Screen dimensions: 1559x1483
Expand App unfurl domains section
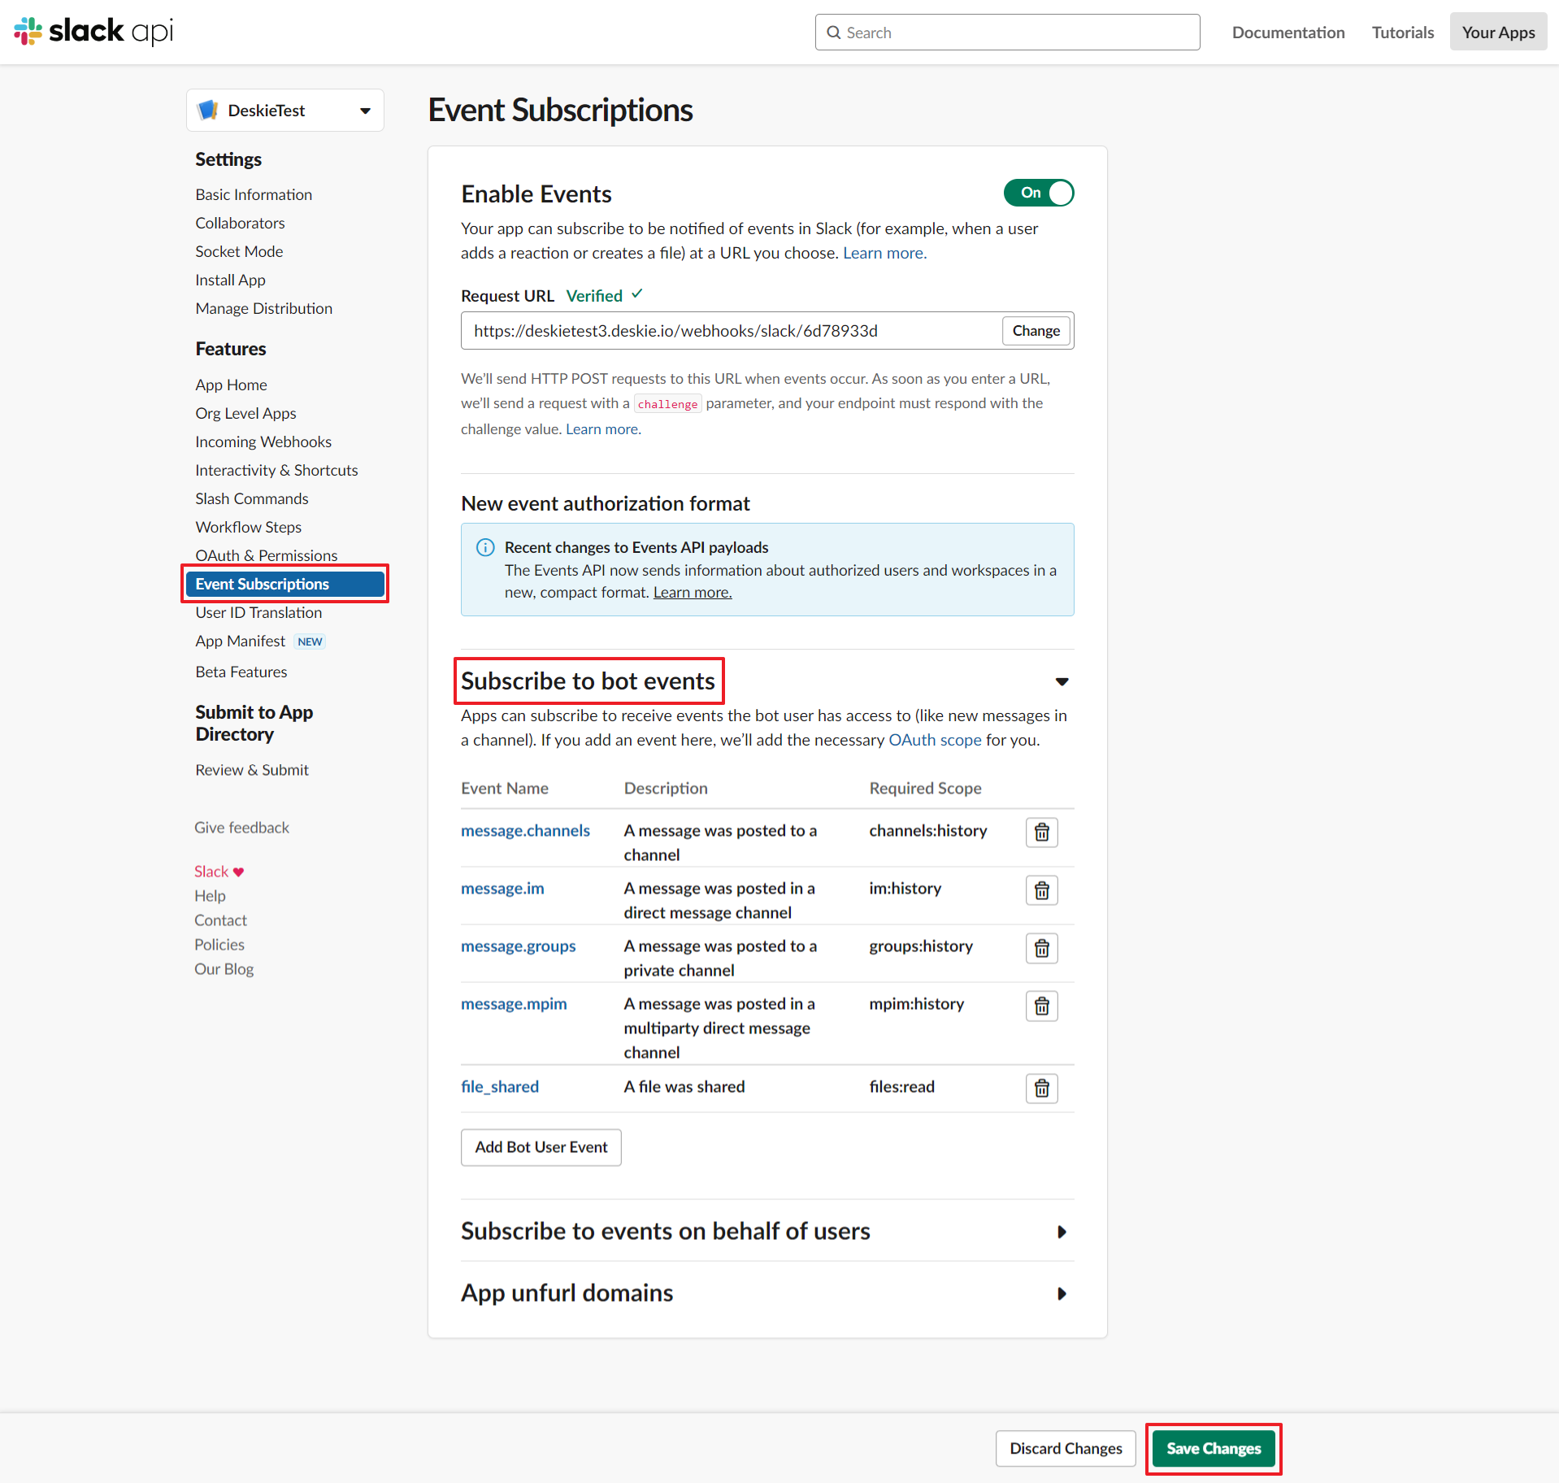(x=1062, y=1294)
